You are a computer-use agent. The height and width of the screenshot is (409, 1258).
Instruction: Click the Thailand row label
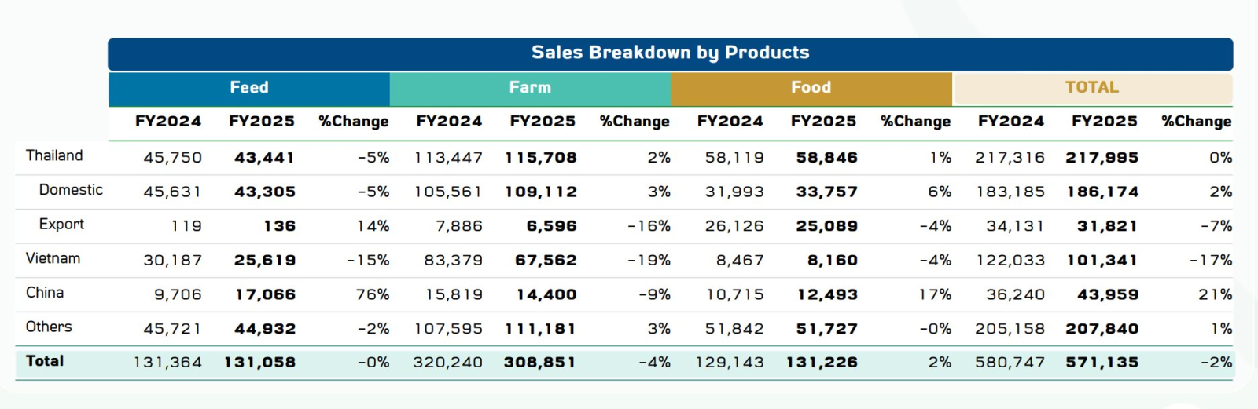coord(54,155)
